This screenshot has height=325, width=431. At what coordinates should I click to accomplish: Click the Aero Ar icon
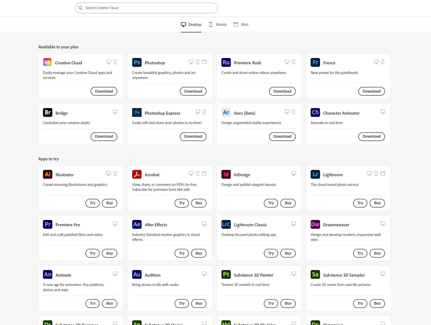(226, 112)
